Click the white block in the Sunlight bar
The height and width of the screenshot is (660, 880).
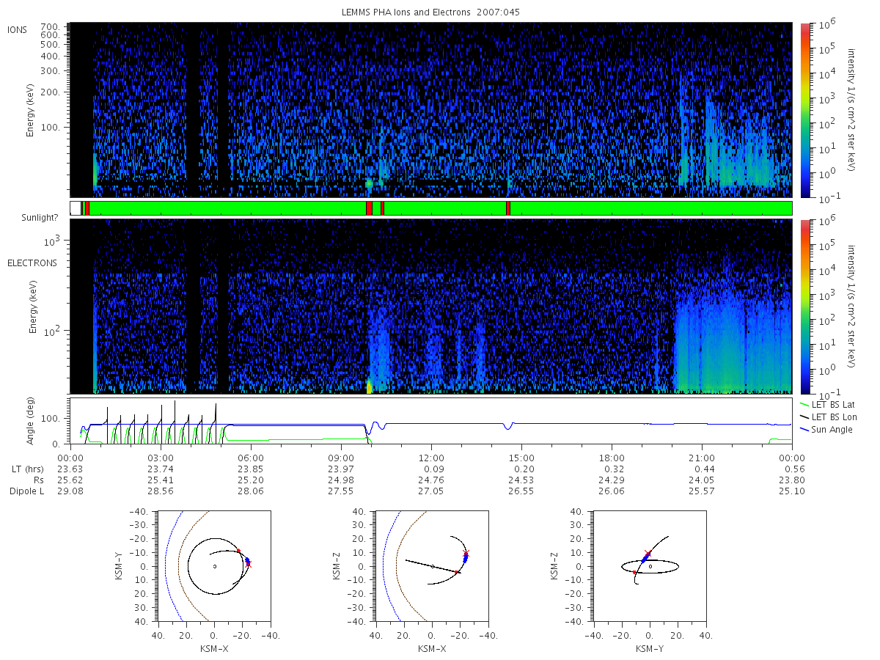pyautogui.click(x=75, y=208)
